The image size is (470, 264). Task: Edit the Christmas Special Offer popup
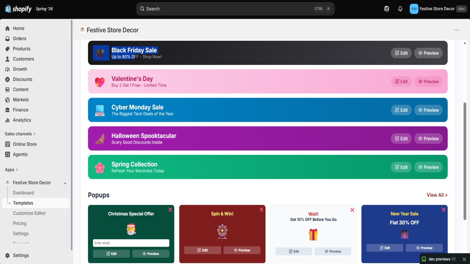[111, 254]
